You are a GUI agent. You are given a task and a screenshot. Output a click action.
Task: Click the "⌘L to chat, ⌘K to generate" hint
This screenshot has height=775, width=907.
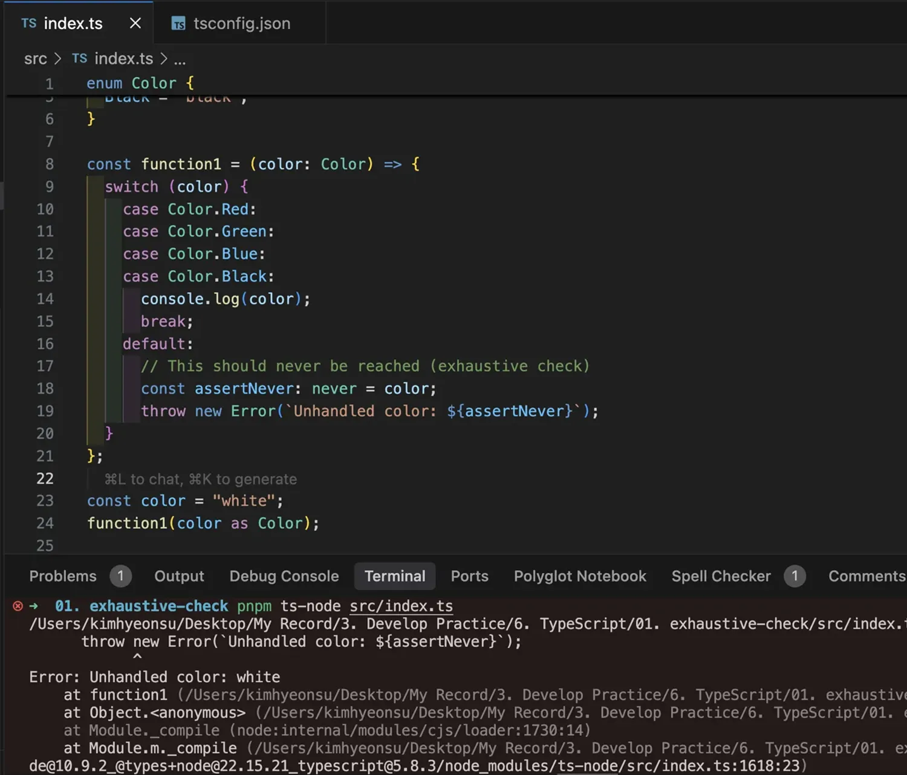(201, 479)
